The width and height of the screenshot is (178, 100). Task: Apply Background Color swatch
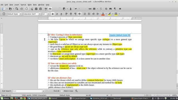116,14
